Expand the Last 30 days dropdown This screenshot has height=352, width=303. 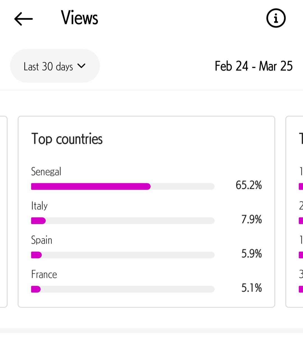[x=55, y=66]
